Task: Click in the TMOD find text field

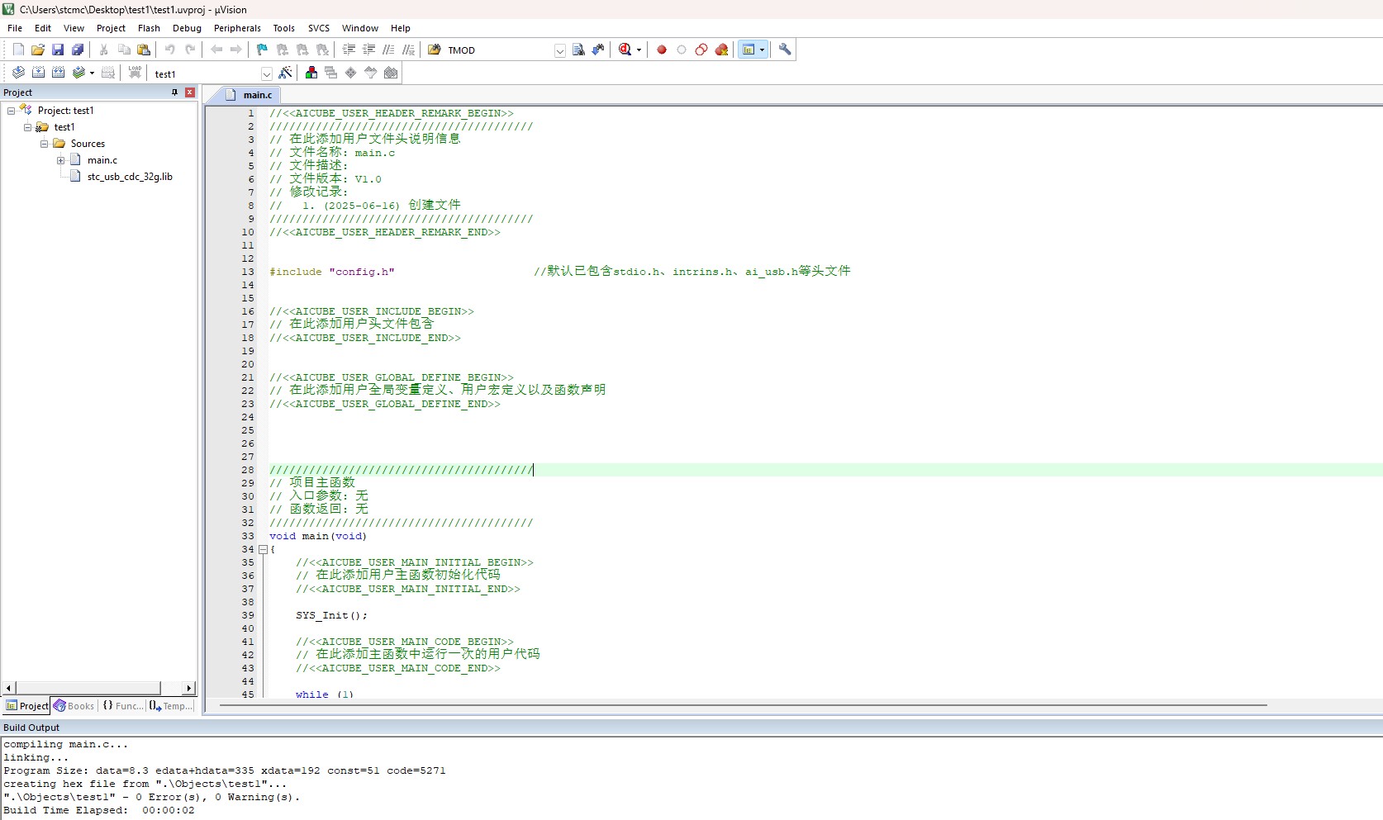Action: [499, 50]
